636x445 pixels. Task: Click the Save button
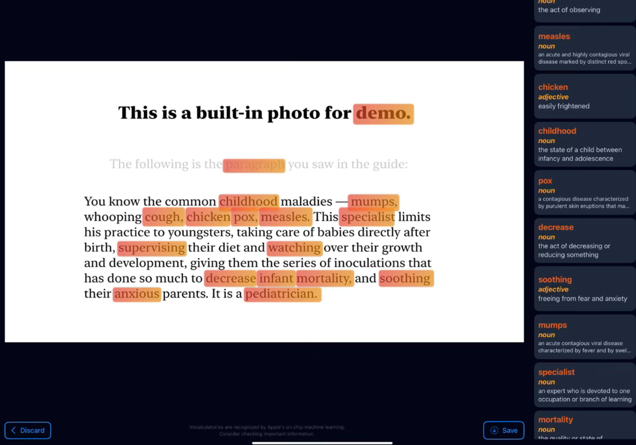click(504, 430)
